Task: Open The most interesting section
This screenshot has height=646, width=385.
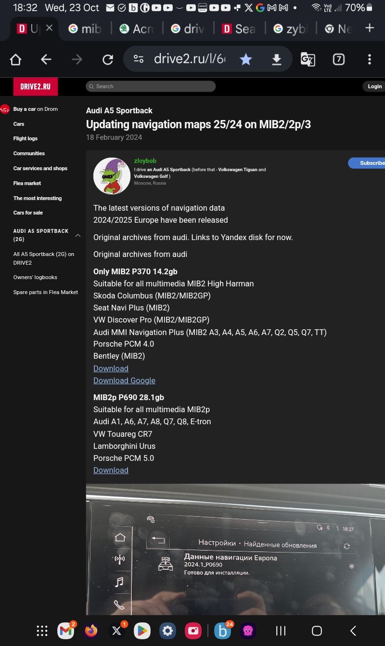Action: 38,198
